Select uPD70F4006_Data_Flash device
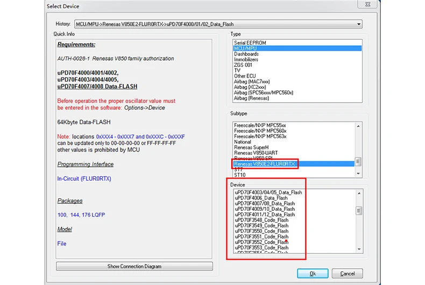Viewport: 425px width, 285px height. click(295, 198)
